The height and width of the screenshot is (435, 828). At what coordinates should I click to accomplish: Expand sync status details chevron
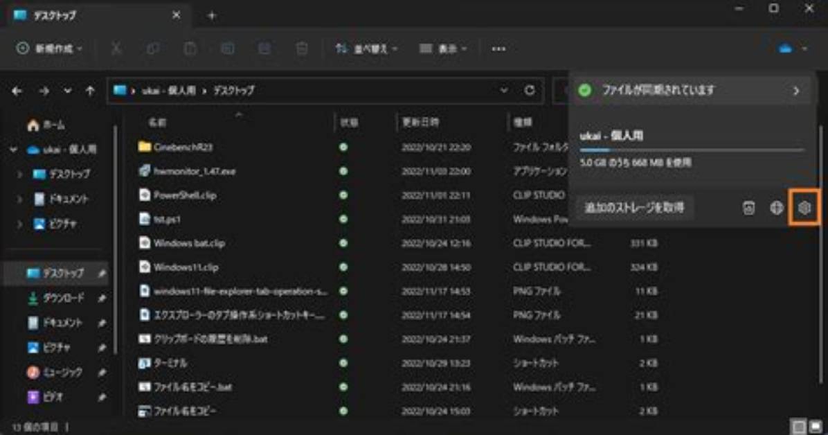(x=796, y=90)
